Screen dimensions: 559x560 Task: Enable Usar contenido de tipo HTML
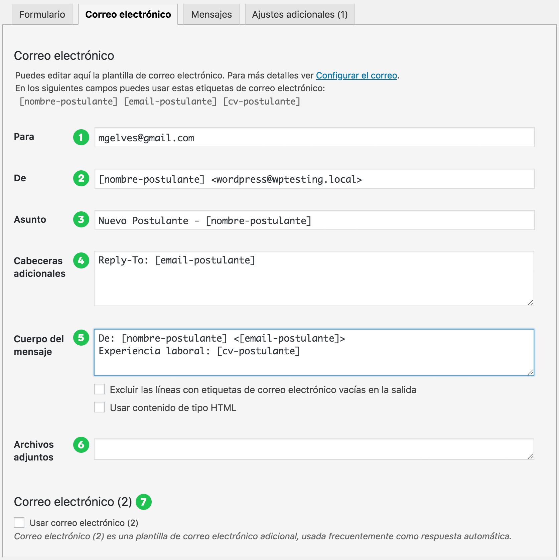[99, 407]
